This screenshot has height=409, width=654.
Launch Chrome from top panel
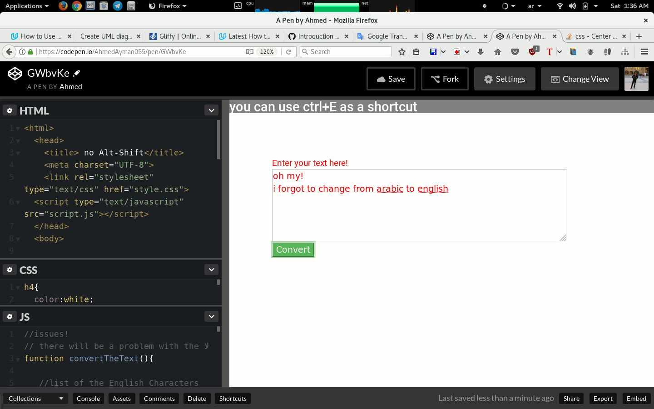(77, 6)
